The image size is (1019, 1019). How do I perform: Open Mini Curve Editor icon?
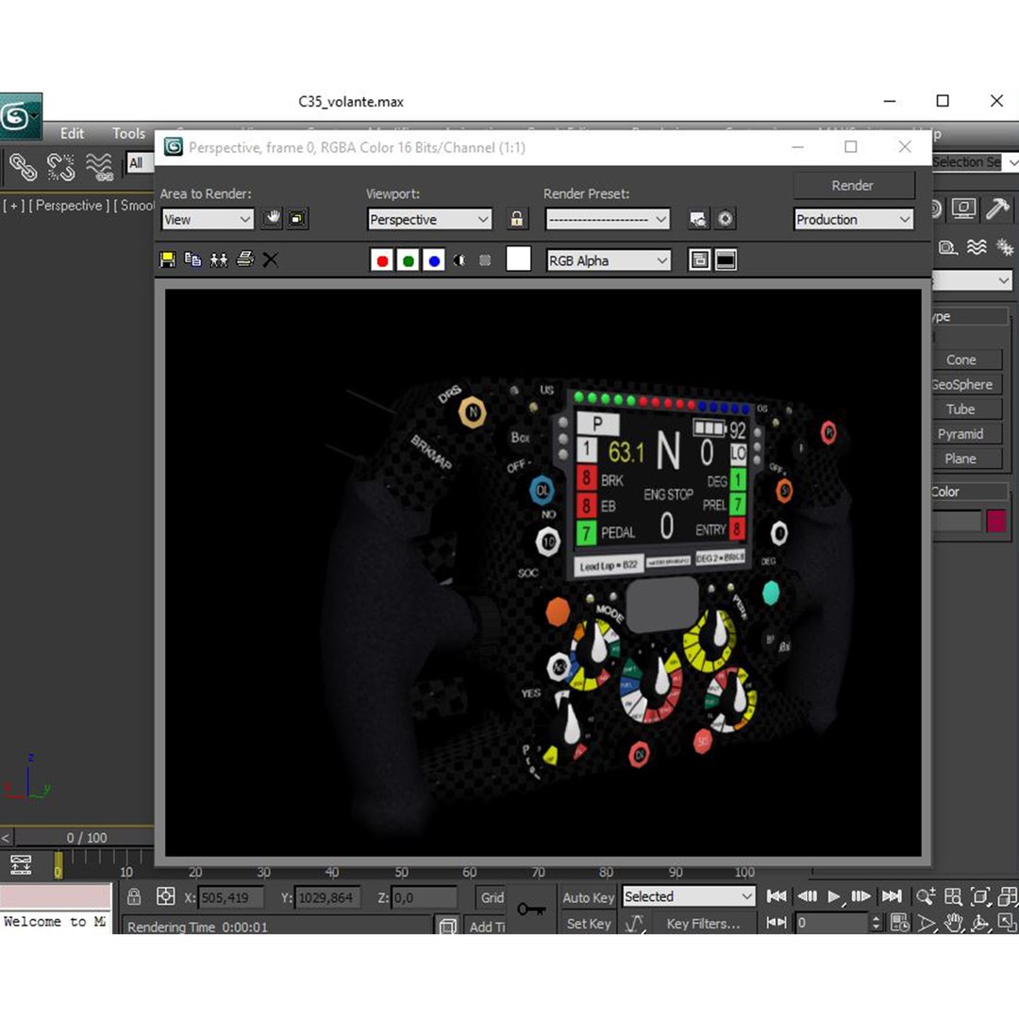[20, 864]
